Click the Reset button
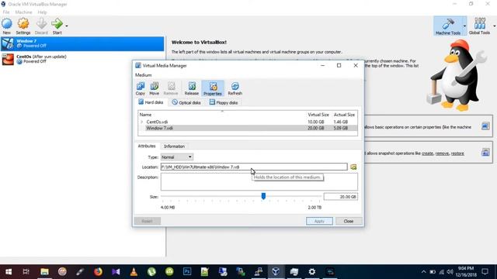Screen dimensions: 497x279 (x=147, y=221)
